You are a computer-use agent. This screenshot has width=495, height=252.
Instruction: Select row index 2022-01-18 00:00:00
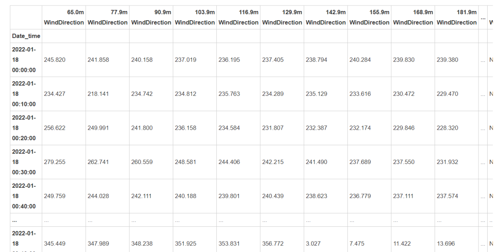click(24, 60)
